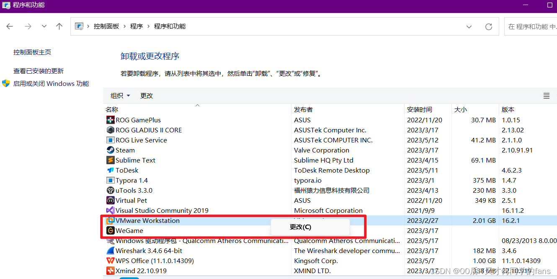This screenshot has height=279, width=557.
Task: Click publisher ASUSTek Computer Inc.
Action: 330,130
